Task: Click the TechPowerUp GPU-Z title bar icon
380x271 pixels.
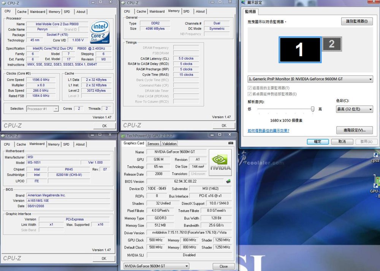Action: click(123, 136)
